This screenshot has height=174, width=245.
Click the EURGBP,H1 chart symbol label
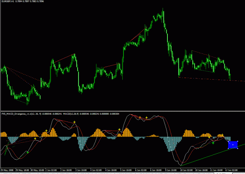coord(7,2)
